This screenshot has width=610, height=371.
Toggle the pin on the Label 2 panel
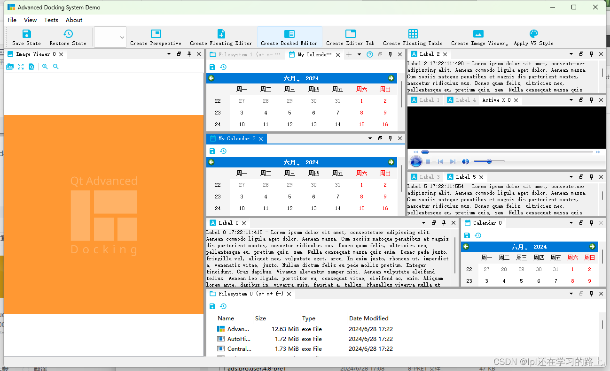tap(591, 54)
